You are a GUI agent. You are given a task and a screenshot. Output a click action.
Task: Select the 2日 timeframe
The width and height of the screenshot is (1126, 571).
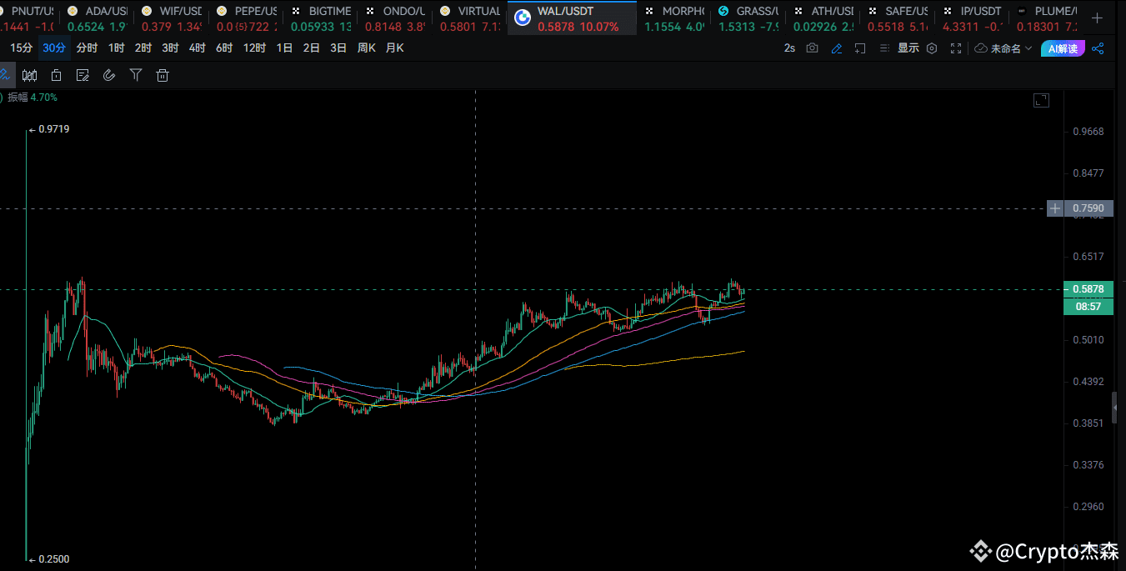pyautogui.click(x=312, y=48)
